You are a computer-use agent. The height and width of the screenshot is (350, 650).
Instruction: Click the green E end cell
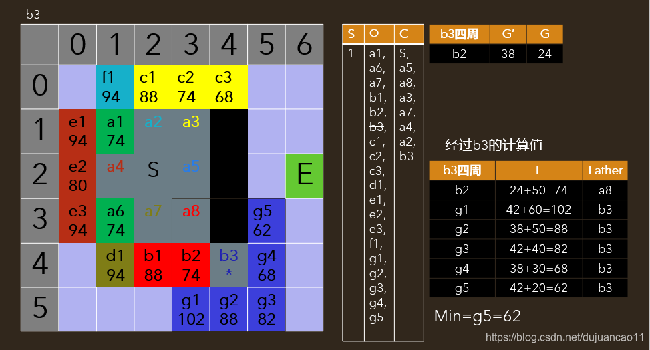coord(304,176)
